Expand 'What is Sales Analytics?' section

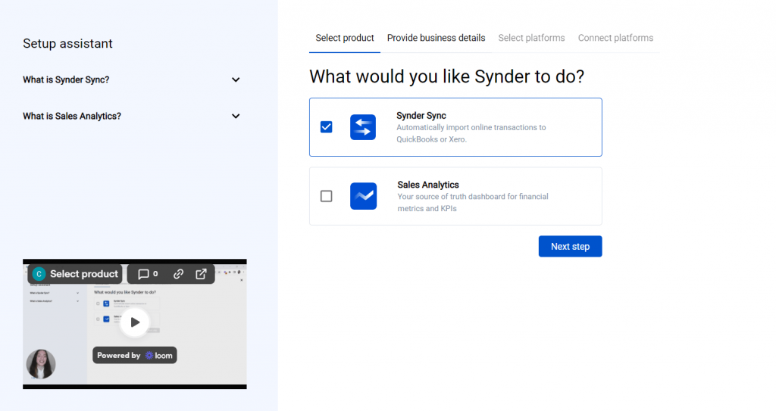(x=132, y=117)
